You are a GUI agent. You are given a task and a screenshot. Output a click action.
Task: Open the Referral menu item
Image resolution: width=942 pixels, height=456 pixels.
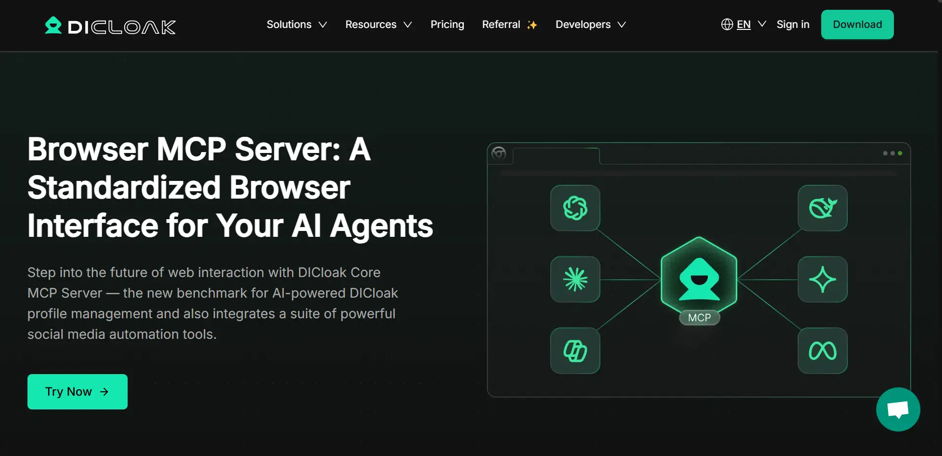click(509, 25)
